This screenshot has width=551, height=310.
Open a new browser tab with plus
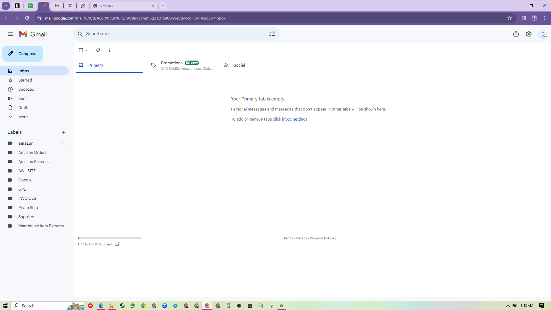coord(163,6)
